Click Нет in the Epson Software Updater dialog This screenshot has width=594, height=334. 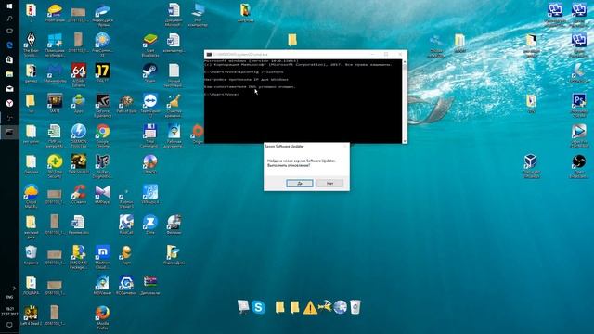point(329,184)
